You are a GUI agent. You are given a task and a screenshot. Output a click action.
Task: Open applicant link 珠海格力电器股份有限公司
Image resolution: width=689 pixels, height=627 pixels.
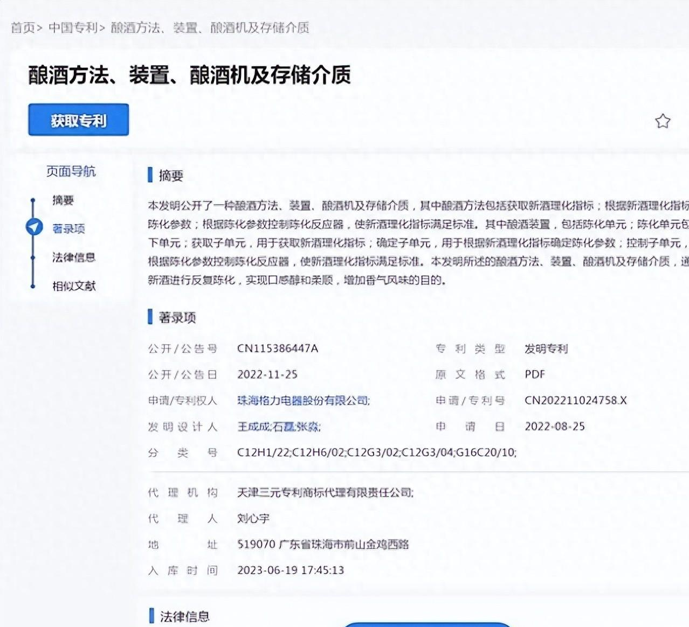pos(303,401)
